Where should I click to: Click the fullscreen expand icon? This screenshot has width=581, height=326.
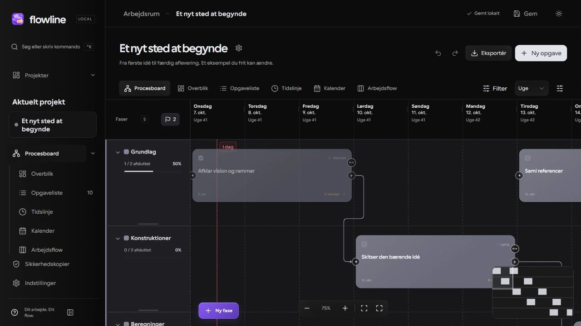(x=379, y=308)
